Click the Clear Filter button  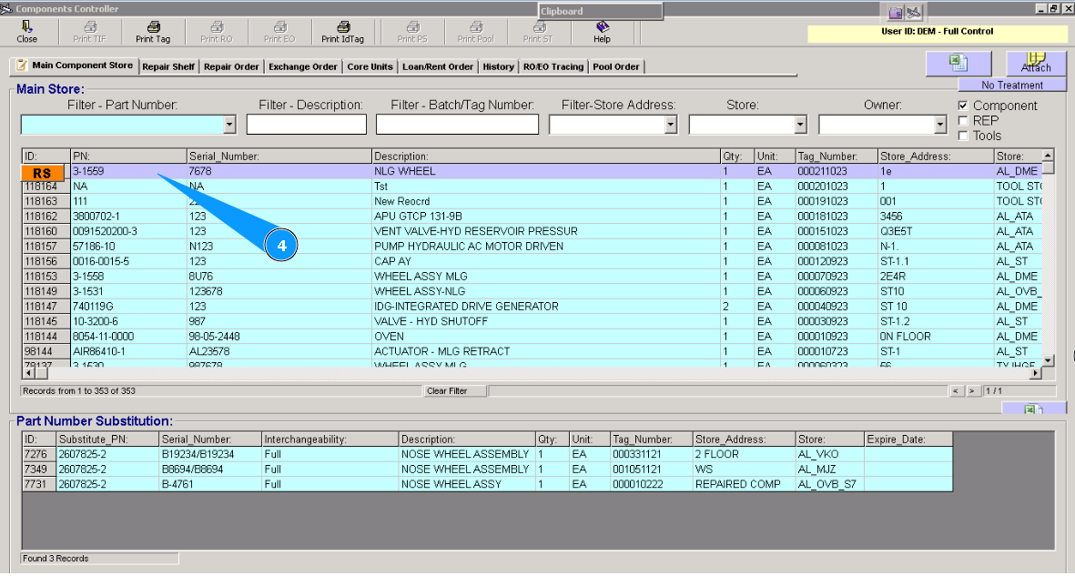coord(454,391)
